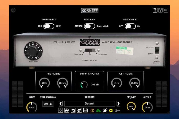The image size is (179, 119).
Task: Click the Output 0.0 dB knob
Action: click(147, 107)
